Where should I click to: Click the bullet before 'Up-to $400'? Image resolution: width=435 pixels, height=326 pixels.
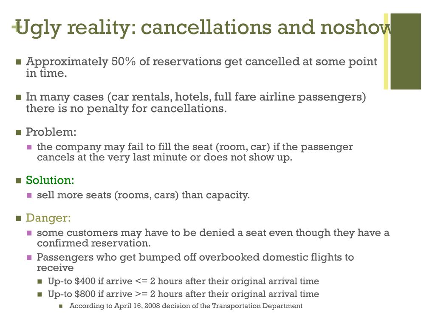click(40, 281)
